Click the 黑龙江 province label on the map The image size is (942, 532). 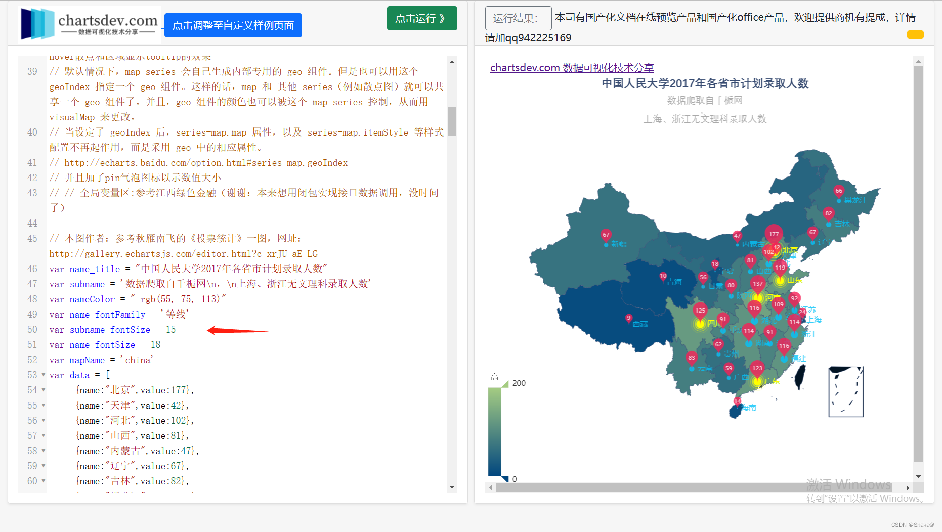[855, 200]
